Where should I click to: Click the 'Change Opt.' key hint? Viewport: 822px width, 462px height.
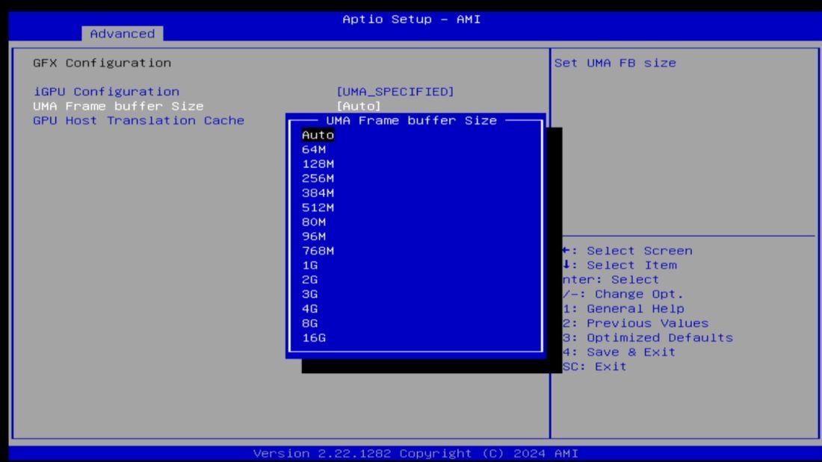tap(638, 294)
